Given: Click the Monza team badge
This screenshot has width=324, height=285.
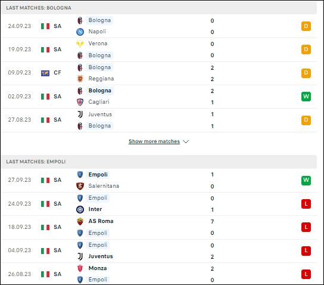Looking at the screenshot, I should [x=80, y=268].
